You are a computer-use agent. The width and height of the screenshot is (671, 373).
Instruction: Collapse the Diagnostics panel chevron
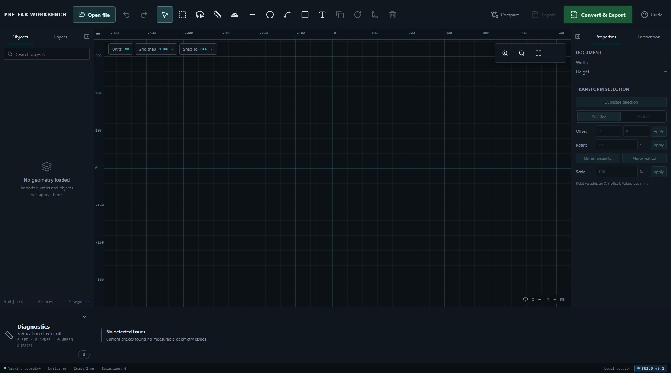click(84, 317)
